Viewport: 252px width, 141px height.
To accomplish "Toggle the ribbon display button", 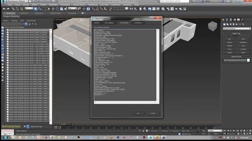I will coord(150,9).
